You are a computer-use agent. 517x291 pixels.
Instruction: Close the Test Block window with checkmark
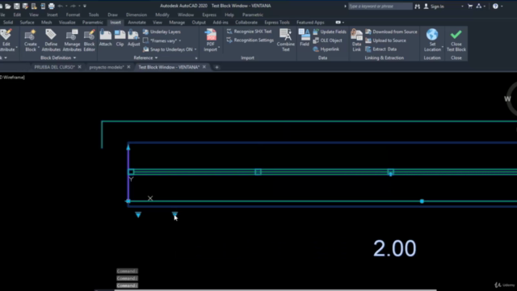click(x=456, y=40)
